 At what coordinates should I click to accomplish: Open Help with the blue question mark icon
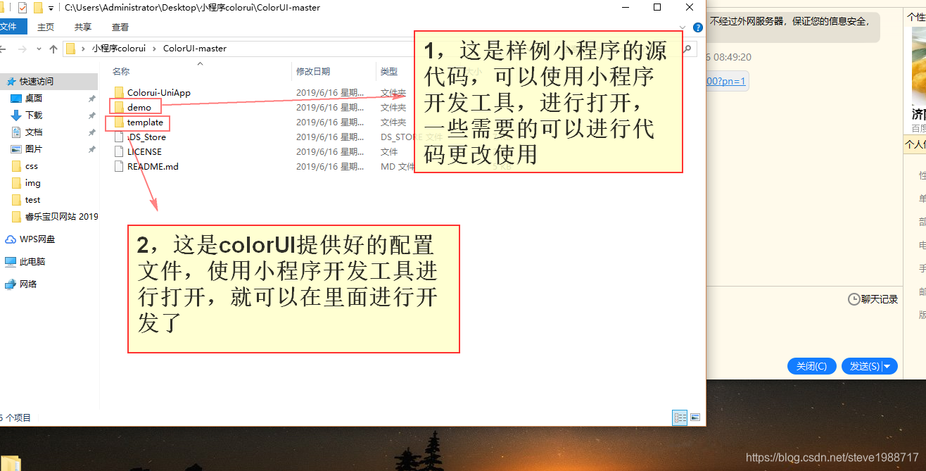coord(698,27)
